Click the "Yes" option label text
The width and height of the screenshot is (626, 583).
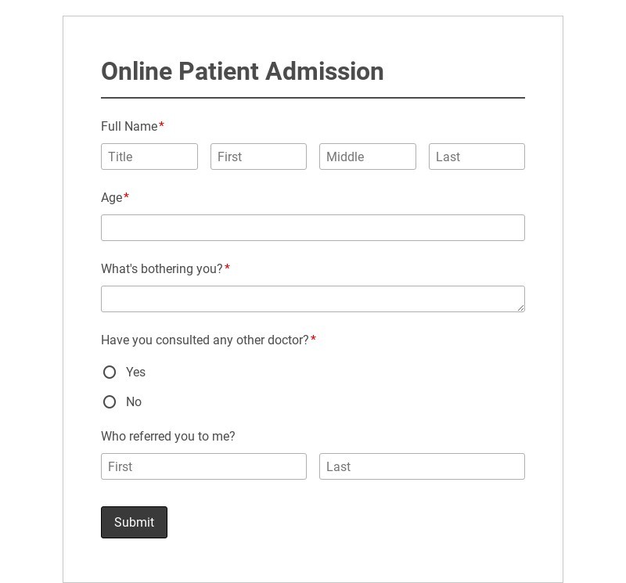pos(135,372)
